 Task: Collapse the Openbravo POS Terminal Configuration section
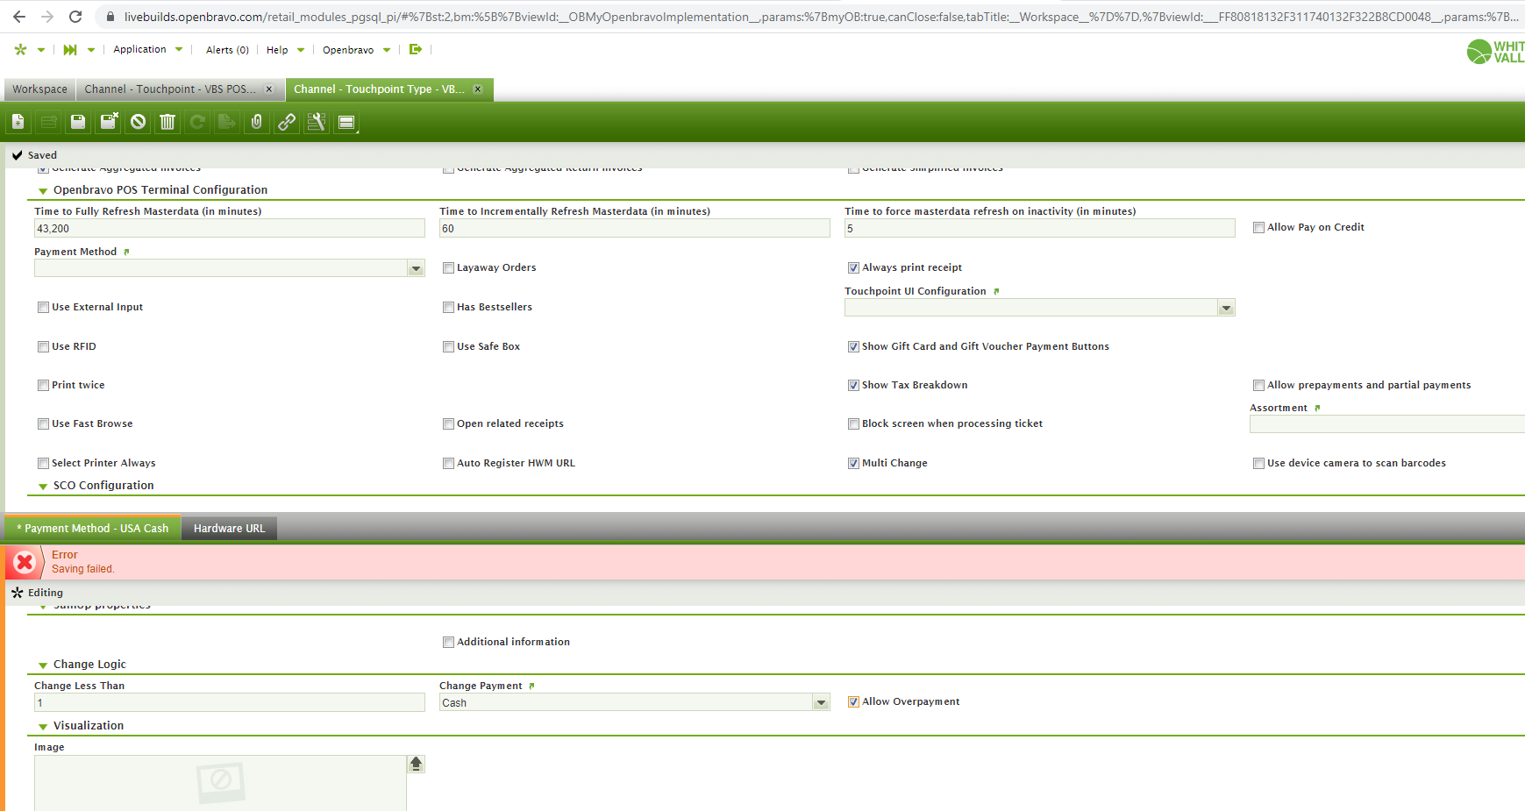pos(43,191)
